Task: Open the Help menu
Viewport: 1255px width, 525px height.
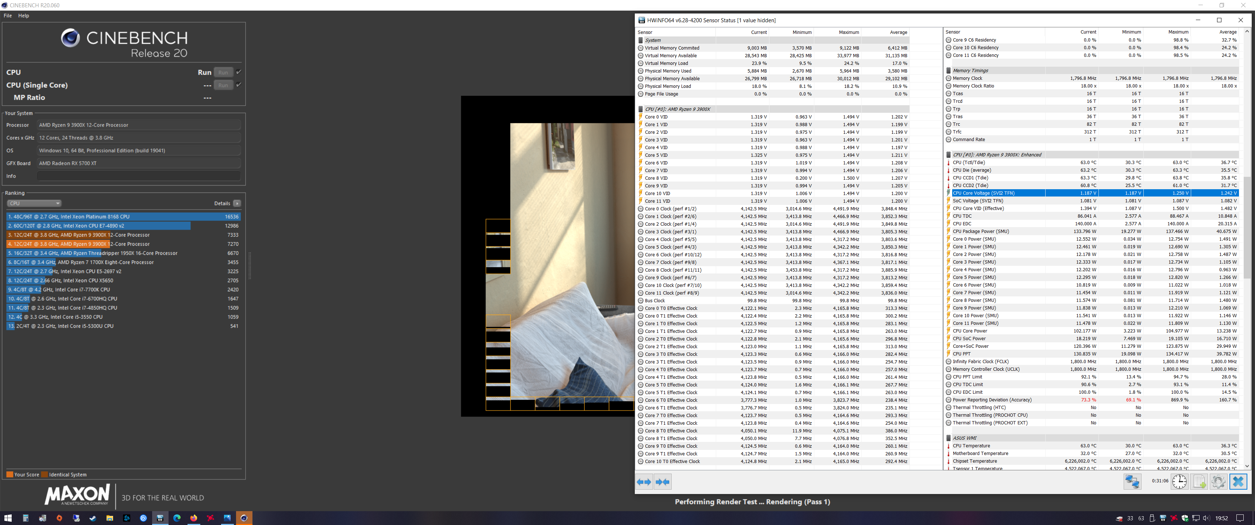Action: (23, 16)
